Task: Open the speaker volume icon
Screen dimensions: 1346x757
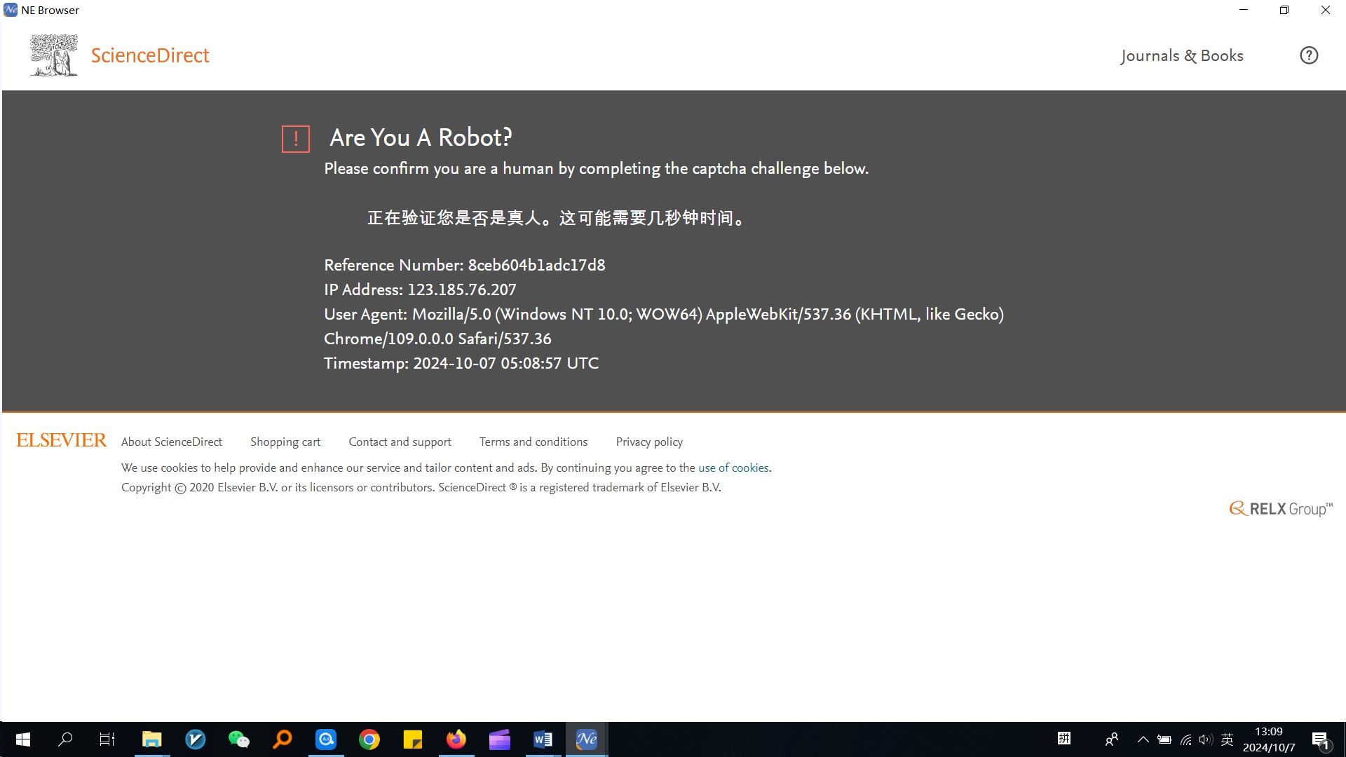Action: point(1206,739)
